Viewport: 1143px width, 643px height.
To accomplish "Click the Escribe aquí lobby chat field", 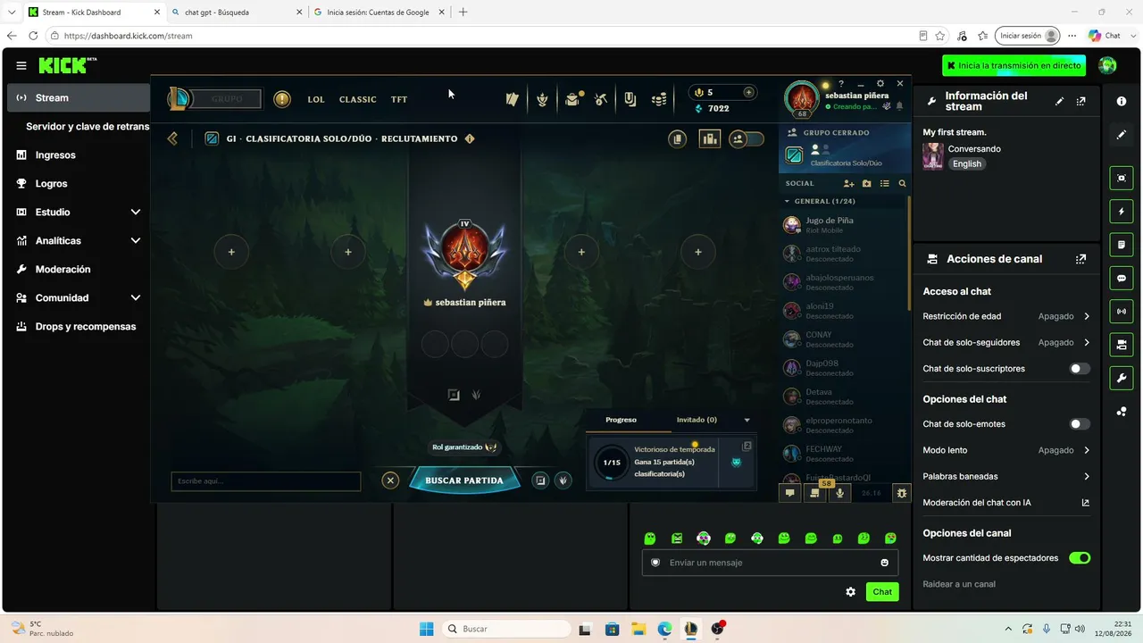I will pyautogui.click(x=266, y=481).
